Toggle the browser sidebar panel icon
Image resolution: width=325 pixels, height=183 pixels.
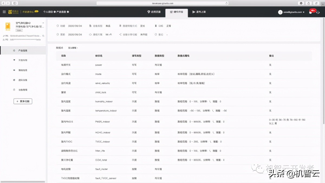point(15,3)
